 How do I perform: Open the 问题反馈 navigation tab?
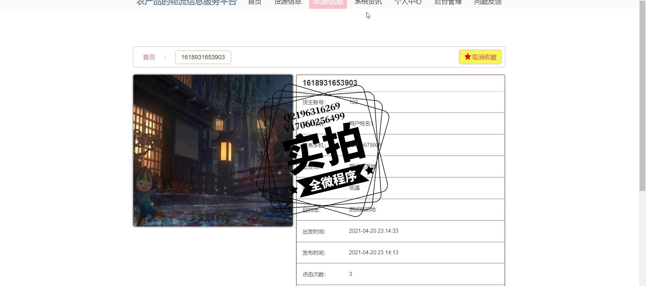pyautogui.click(x=488, y=2)
